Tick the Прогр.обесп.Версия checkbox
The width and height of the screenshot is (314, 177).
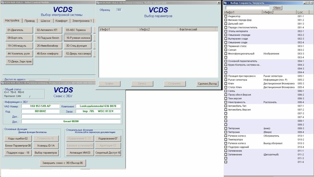(x=226, y=95)
